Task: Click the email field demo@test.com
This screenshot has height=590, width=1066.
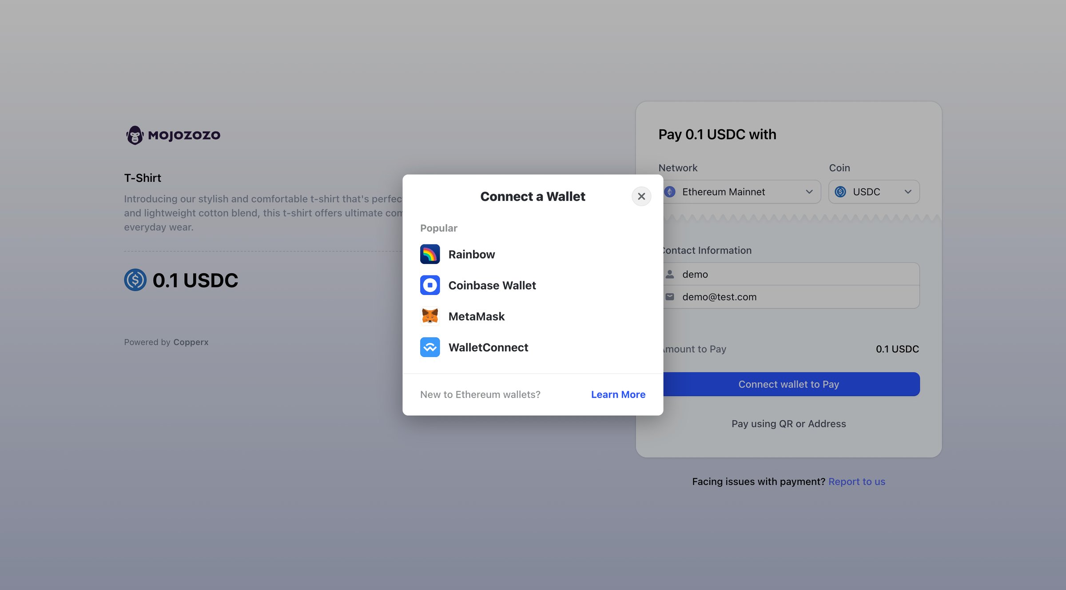Action: tap(789, 297)
